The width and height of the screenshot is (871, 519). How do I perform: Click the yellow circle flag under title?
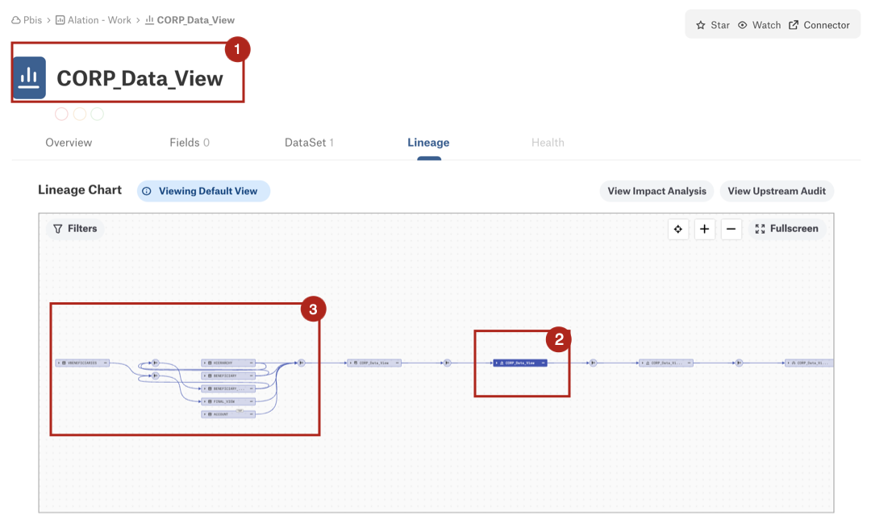pyautogui.click(x=80, y=114)
